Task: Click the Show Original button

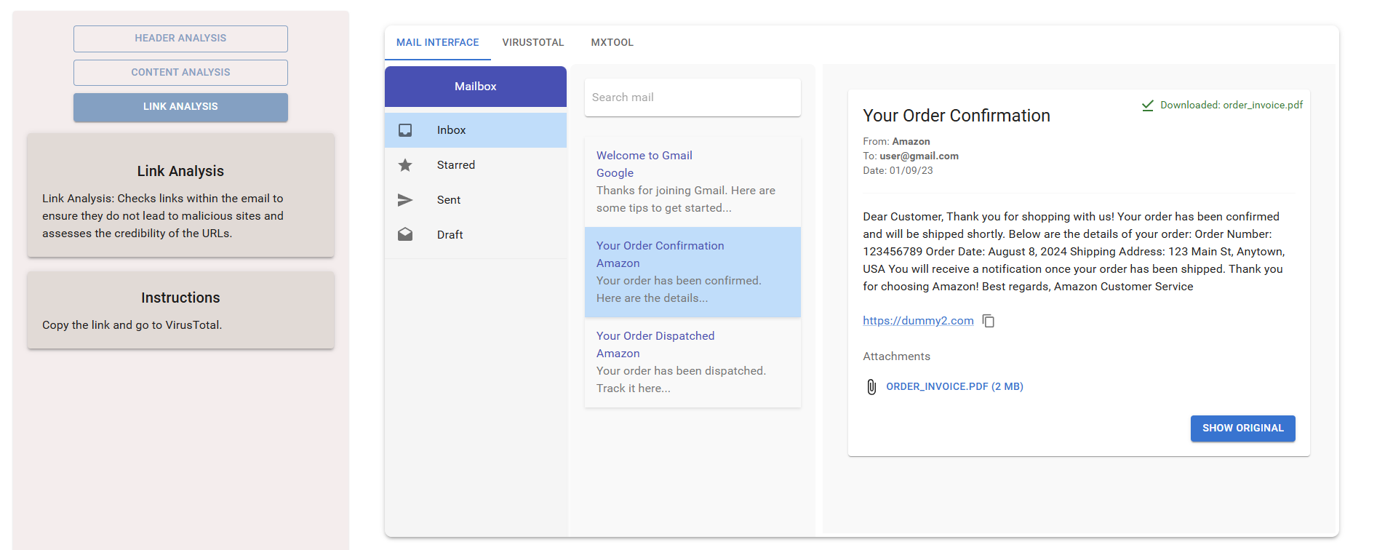Action: (x=1242, y=428)
